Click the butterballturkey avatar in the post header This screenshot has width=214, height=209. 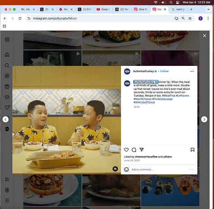point(127,71)
